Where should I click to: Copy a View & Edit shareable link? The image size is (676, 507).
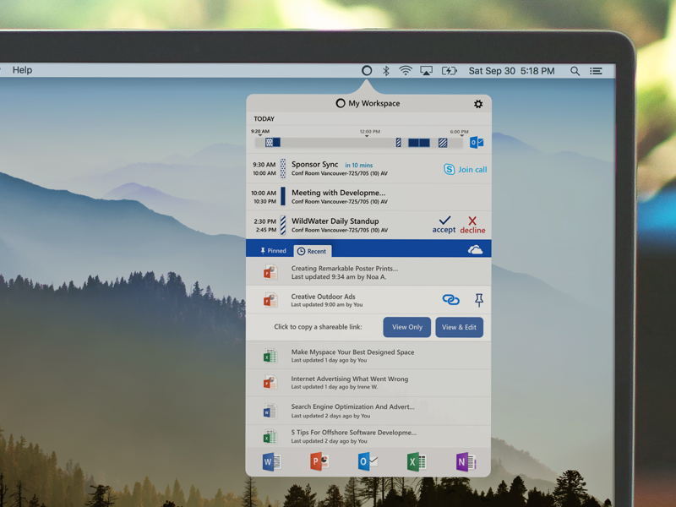459,327
